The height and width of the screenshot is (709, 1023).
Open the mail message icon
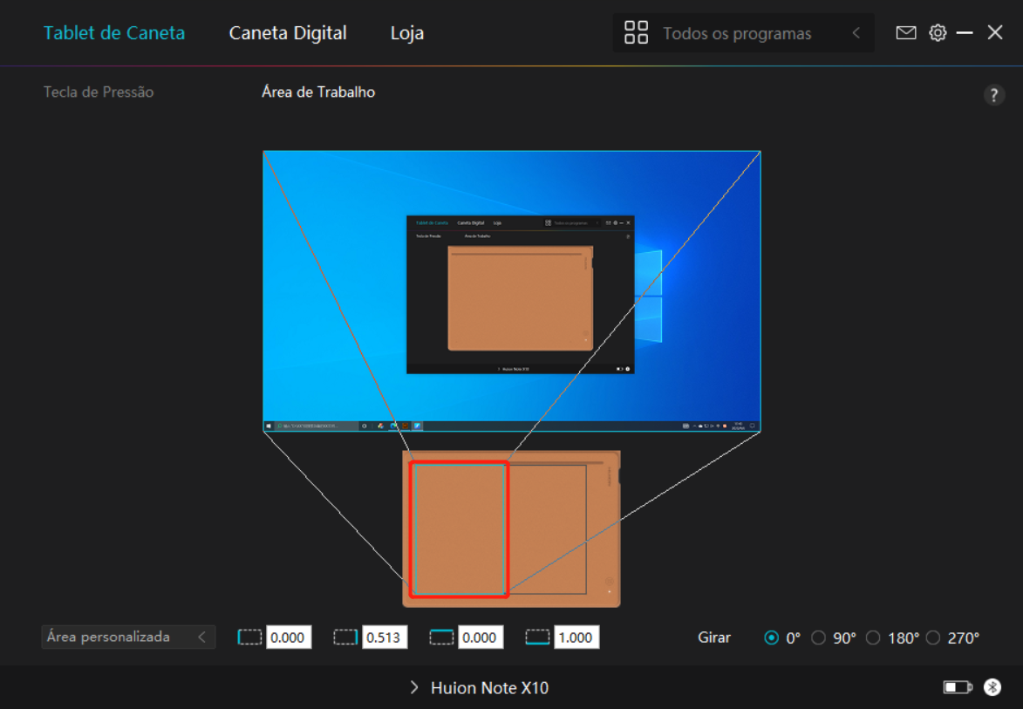click(x=906, y=33)
